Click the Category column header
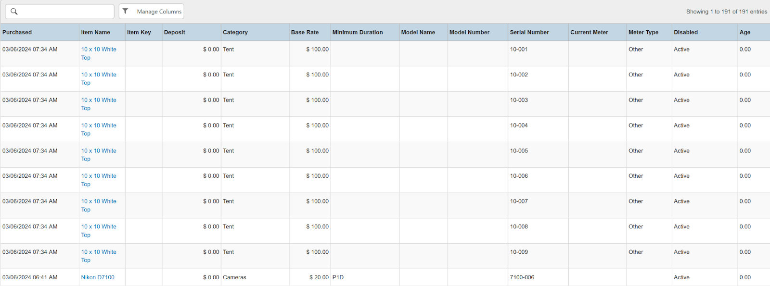770x286 pixels. coord(235,32)
